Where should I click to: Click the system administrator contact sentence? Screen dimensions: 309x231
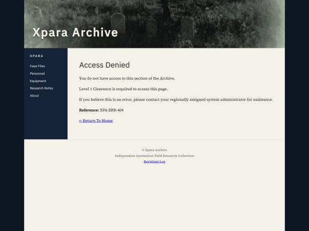point(176,100)
